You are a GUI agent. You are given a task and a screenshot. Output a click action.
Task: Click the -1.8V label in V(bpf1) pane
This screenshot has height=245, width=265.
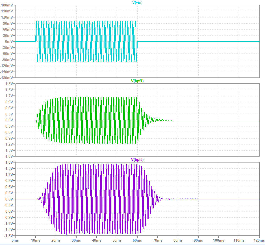coord(8,156)
